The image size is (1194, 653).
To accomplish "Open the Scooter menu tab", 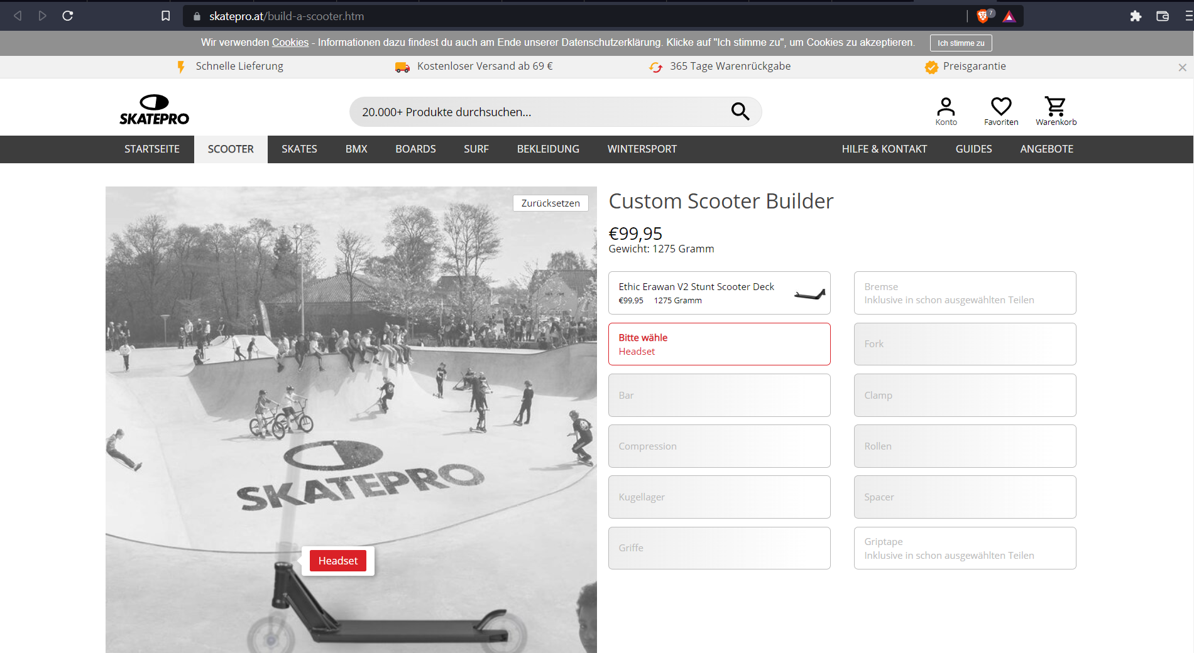I will pyautogui.click(x=231, y=149).
